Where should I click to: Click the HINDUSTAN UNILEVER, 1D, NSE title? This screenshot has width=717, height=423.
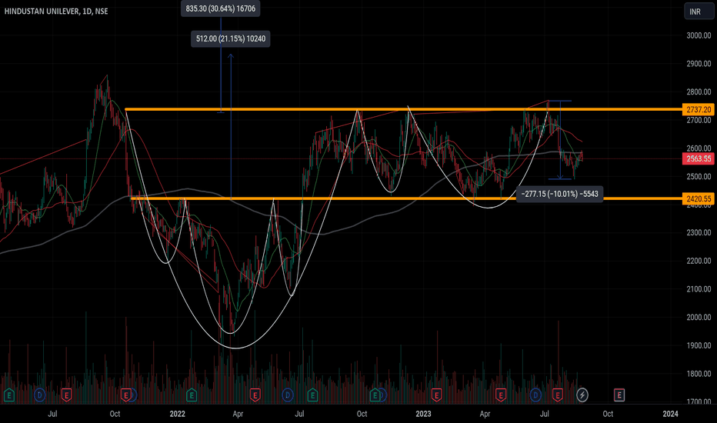tap(56, 12)
